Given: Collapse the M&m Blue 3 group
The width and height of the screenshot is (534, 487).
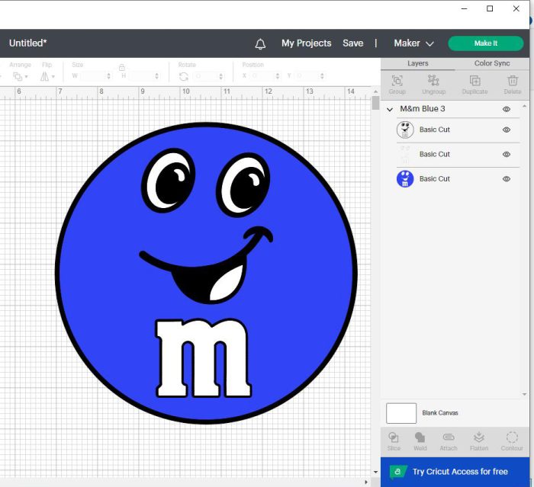Looking at the screenshot, I should (390, 109).
